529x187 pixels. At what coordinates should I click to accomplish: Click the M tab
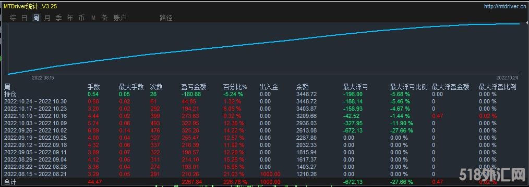(93, 18)
